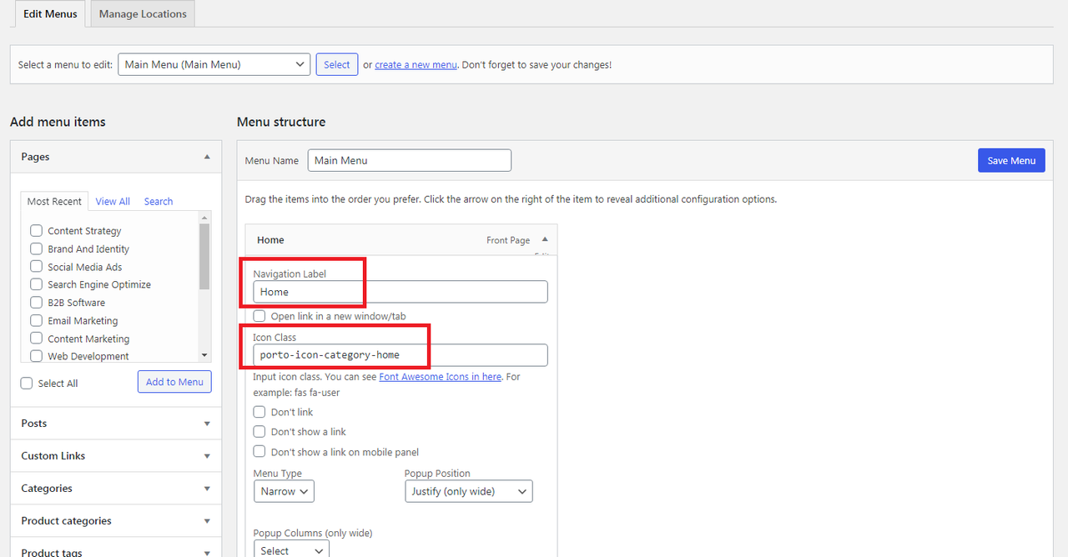Click the Save Menu button
This screenshot has height=557, width=1068.
pyautogui.click(x=1010, y=161)
